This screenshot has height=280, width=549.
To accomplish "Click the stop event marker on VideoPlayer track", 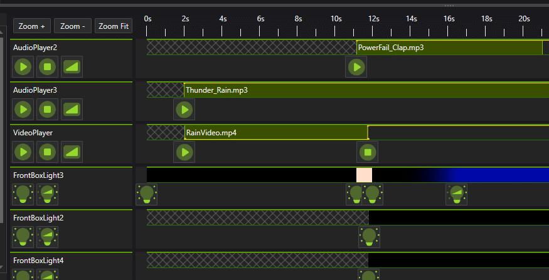I will click(368, 152).
